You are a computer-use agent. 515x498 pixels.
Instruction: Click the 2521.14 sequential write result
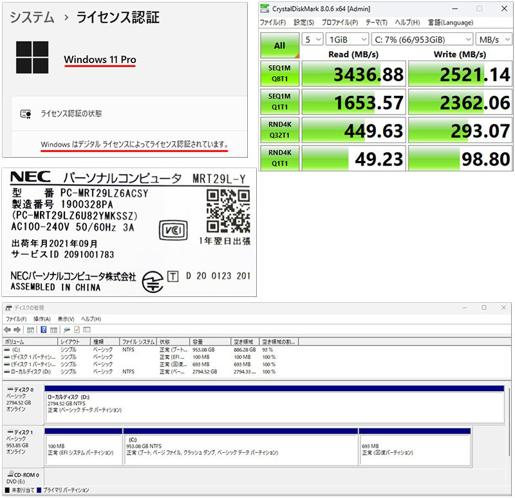[x=460, y=74]
